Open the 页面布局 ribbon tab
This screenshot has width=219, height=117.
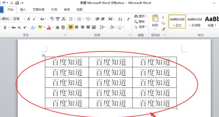(38, 10)
